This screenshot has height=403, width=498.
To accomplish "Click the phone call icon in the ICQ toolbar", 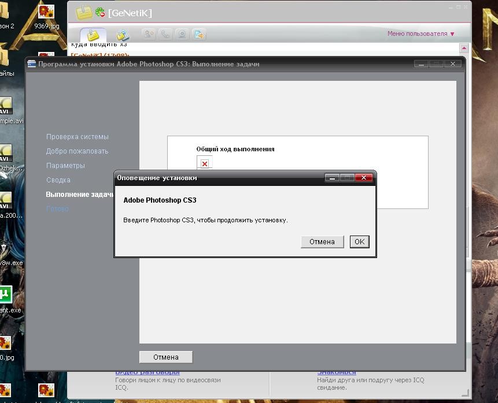I will click(165, 34).
